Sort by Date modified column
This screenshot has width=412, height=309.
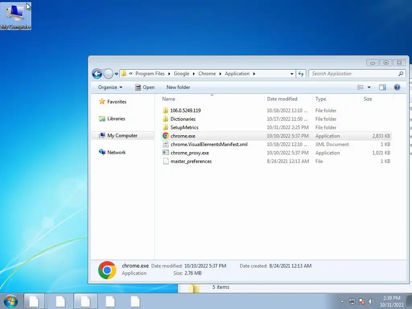click(288, 99)
